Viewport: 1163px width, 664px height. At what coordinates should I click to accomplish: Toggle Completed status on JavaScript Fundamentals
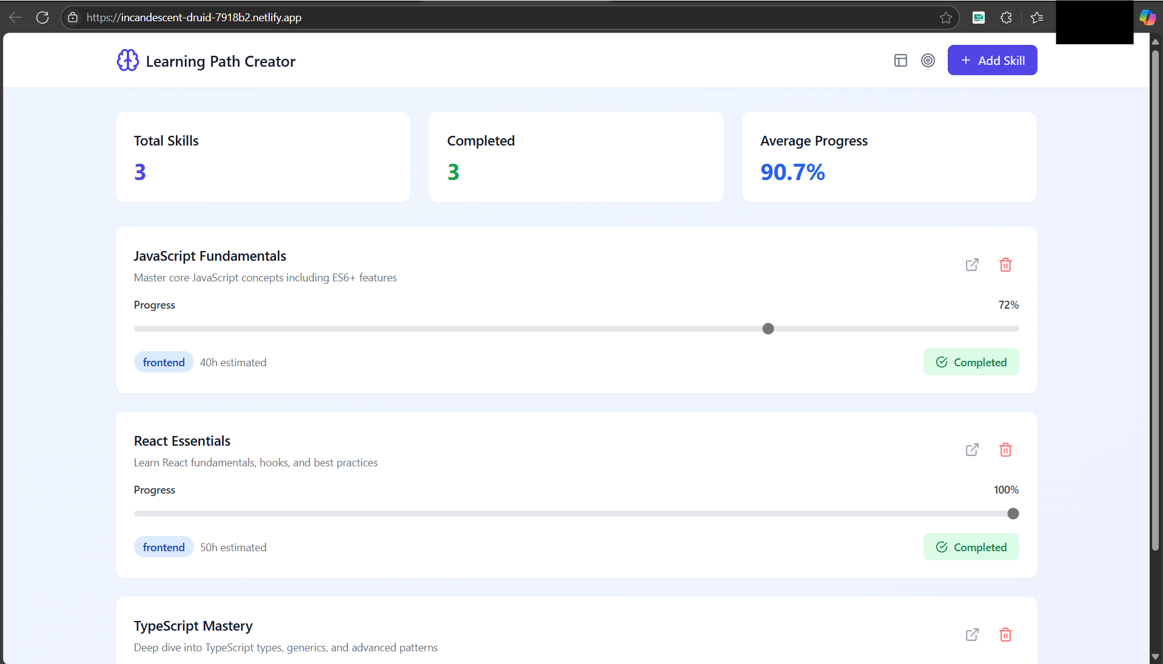[971, 361]
